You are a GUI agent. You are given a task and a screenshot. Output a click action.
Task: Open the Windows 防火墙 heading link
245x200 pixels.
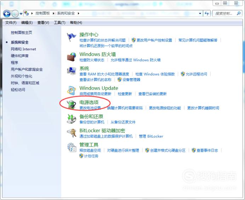[x=98, y=54]
